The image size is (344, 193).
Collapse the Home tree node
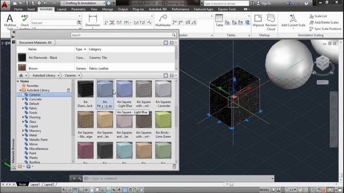point(18,81)
